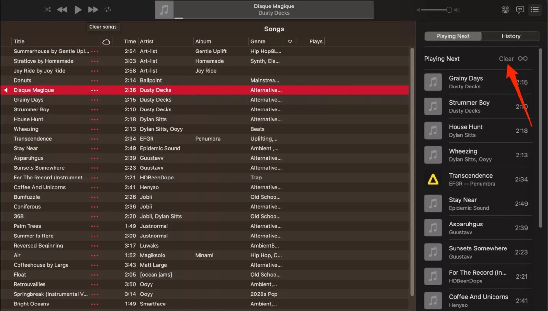Select Transcendence artwork in queue
The image size is (548, 311).
(x=433, y=179)
